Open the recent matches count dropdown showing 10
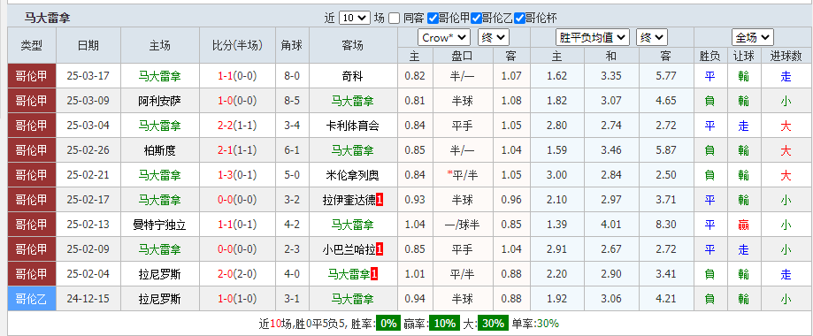This screenshot has height=336, width=813. (355, 18)
